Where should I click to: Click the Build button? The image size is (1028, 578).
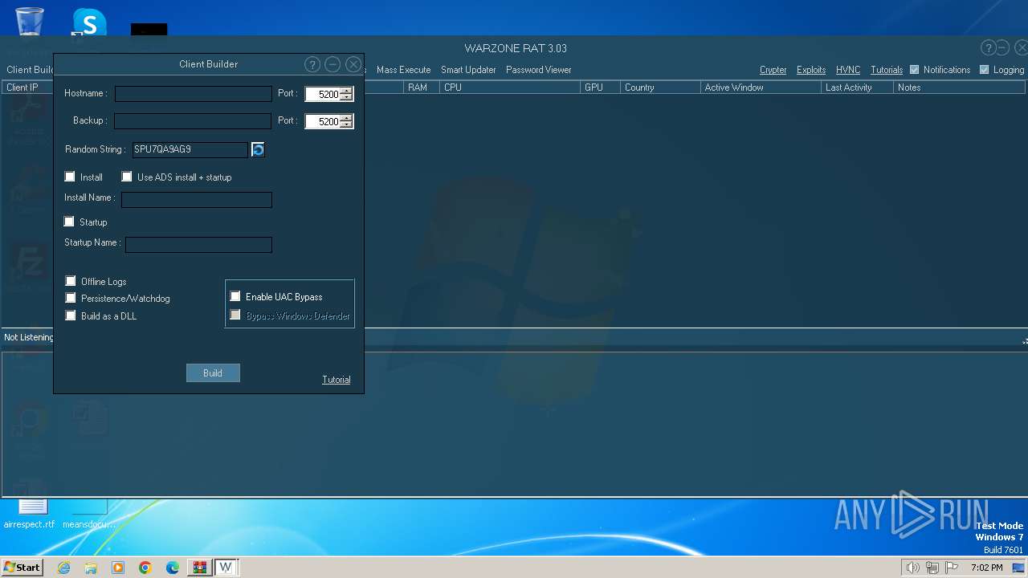[x=213, y=373]
